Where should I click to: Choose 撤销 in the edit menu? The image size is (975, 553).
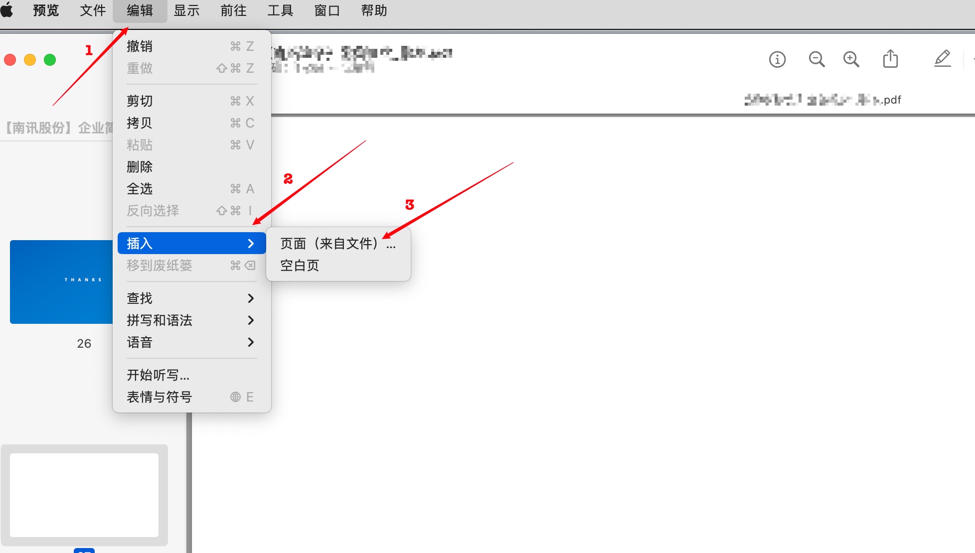click(192, 46)
